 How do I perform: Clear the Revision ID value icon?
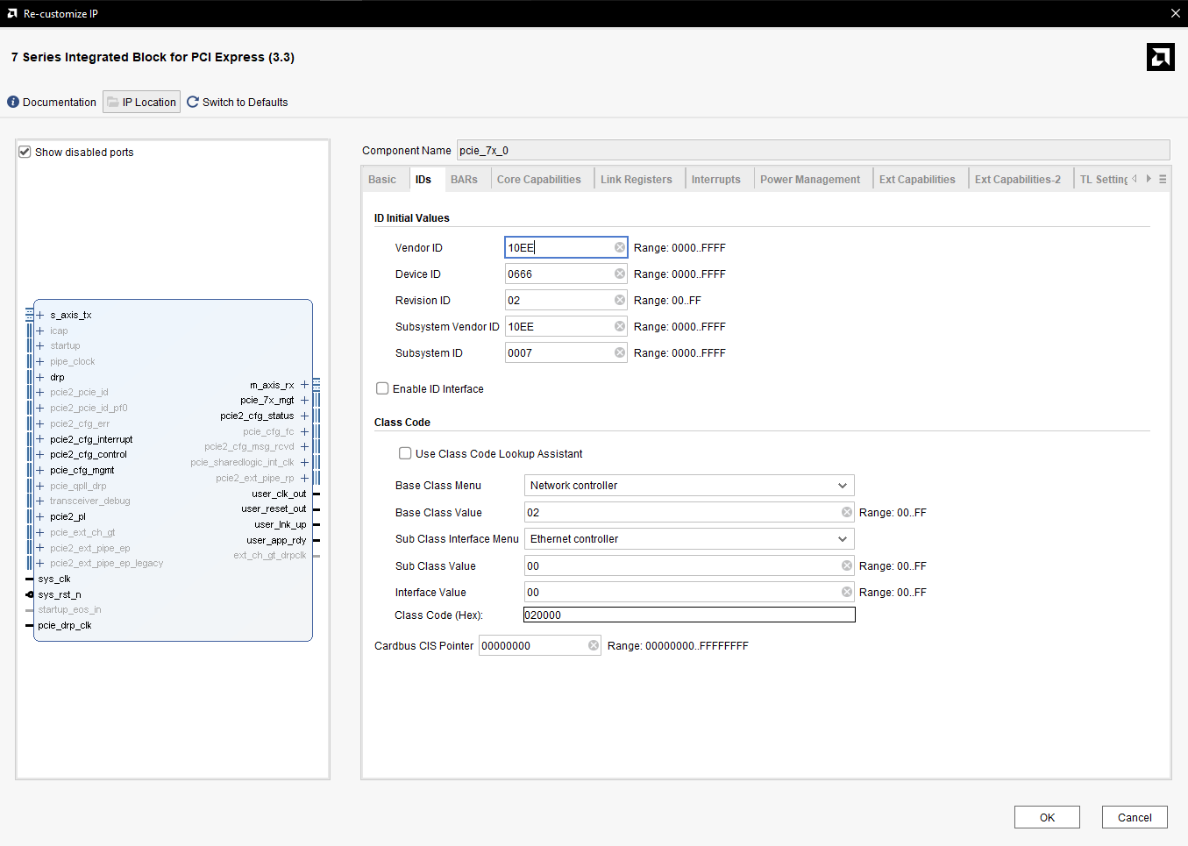pos(620,301)
